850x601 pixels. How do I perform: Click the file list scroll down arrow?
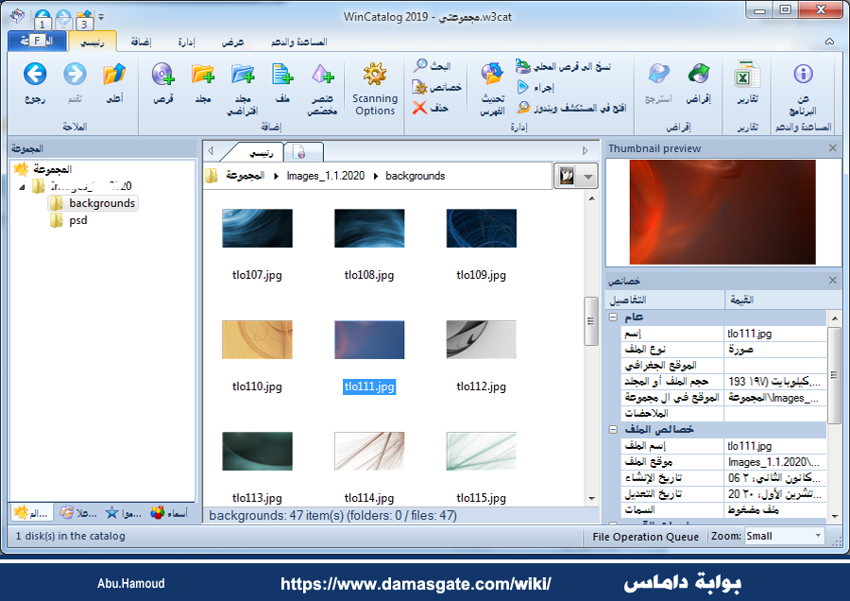pos(591,499)
